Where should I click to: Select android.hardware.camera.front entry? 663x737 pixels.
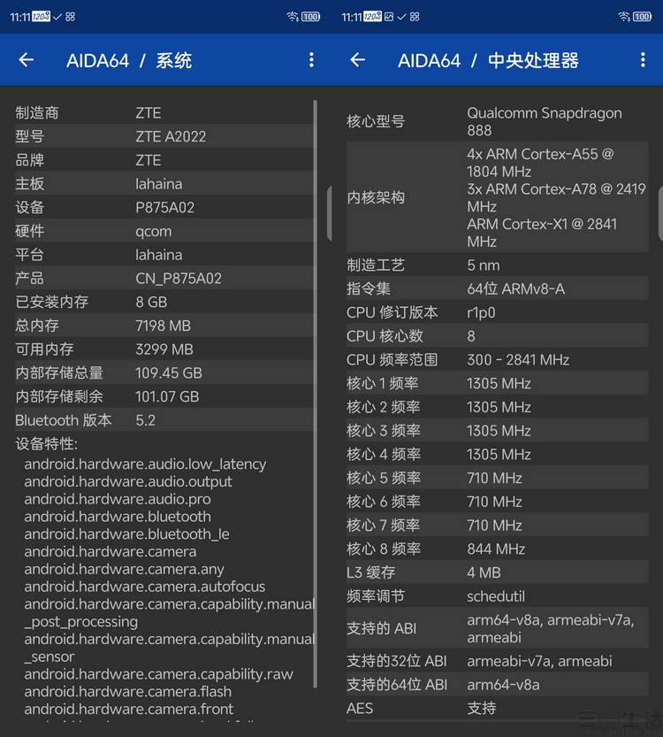click(x=129, y=710)
